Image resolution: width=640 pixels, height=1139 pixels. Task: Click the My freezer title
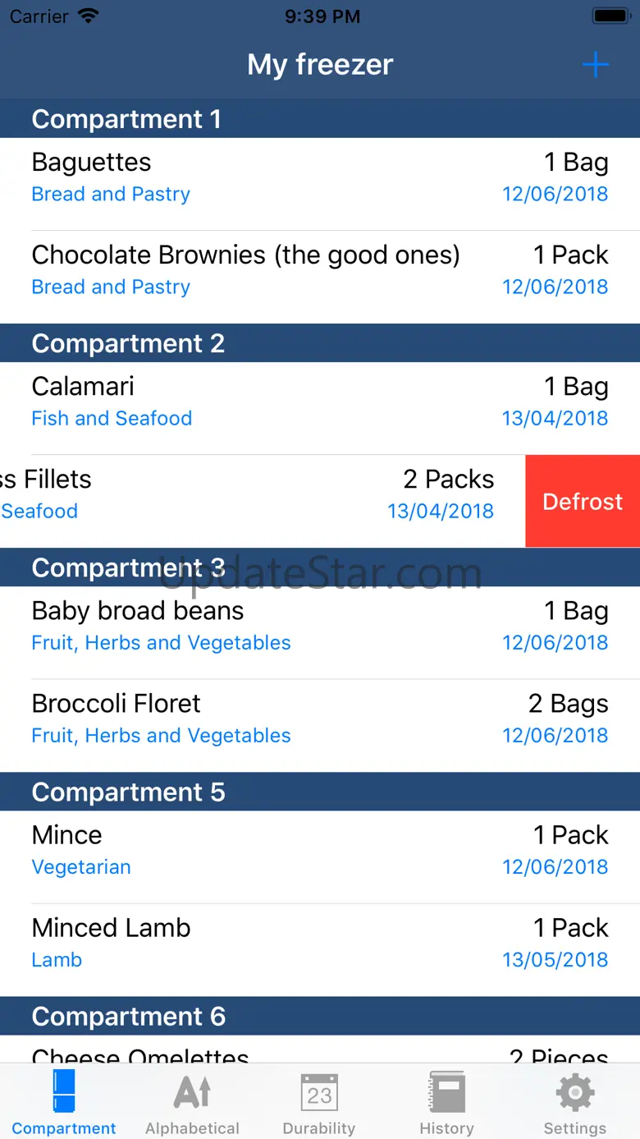pos(320,65)
